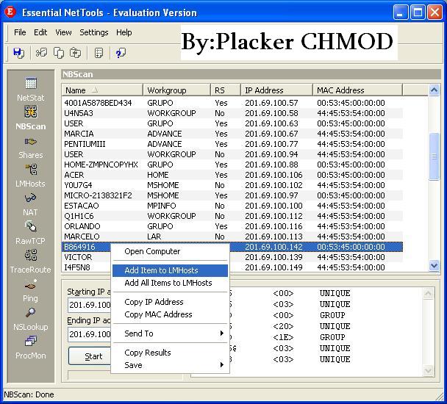Choose Add All Items to LMHosts
The height and width of the screenshot is (404, 447).
(x=170, y=283)
